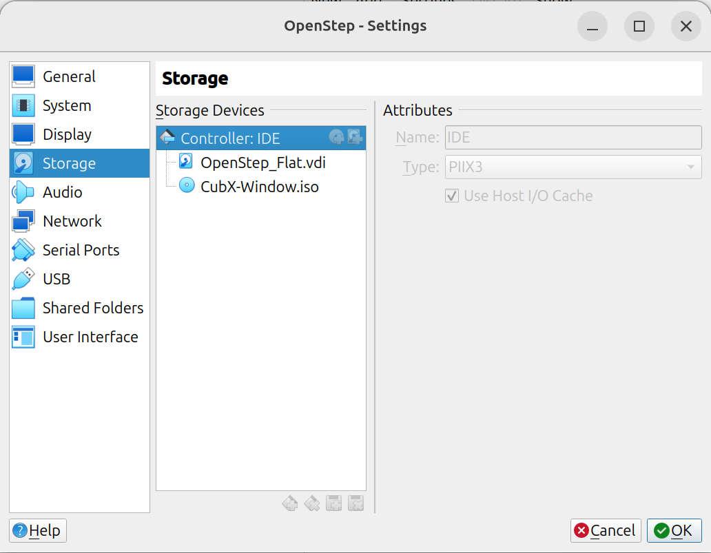Click the add optical drive icon on Controller: IDE
711x553 pixels.
336,138
